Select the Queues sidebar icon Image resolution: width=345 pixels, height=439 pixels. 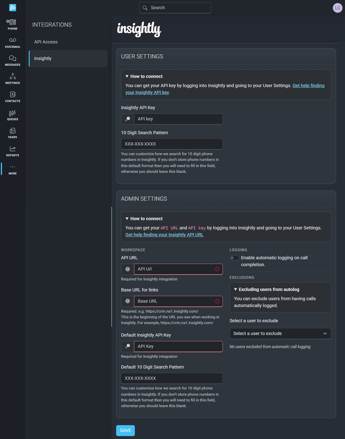point(12,115)
